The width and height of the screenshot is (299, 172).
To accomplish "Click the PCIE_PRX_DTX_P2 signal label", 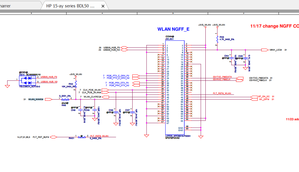I will tap(119, 83).
